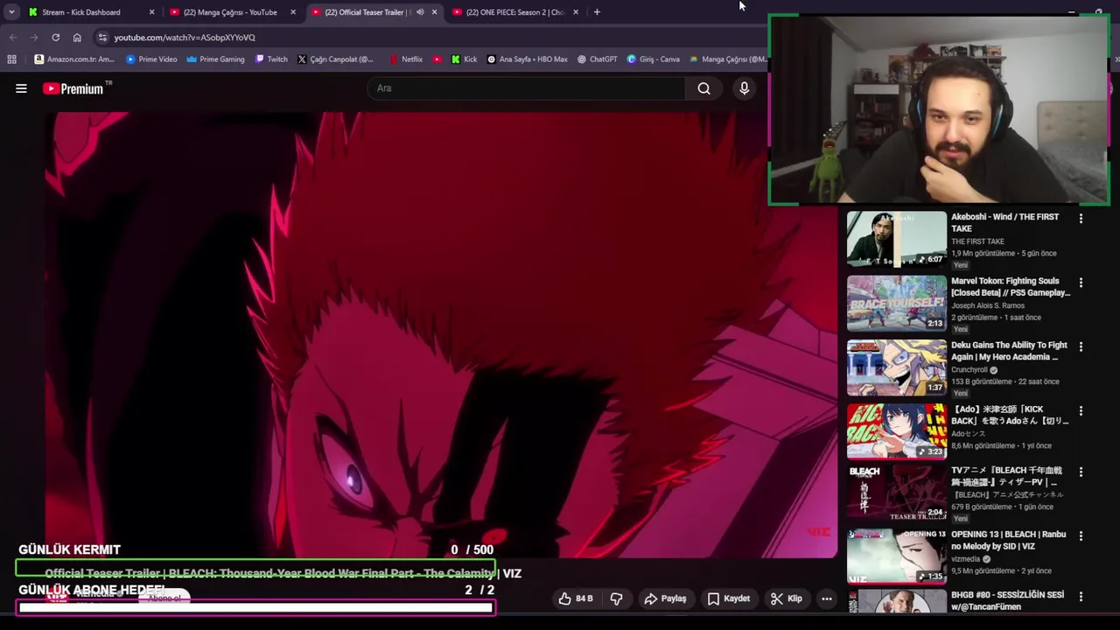
Task: Close the Stream - Kick Dashboard tab
Action: tap(152, 12)
